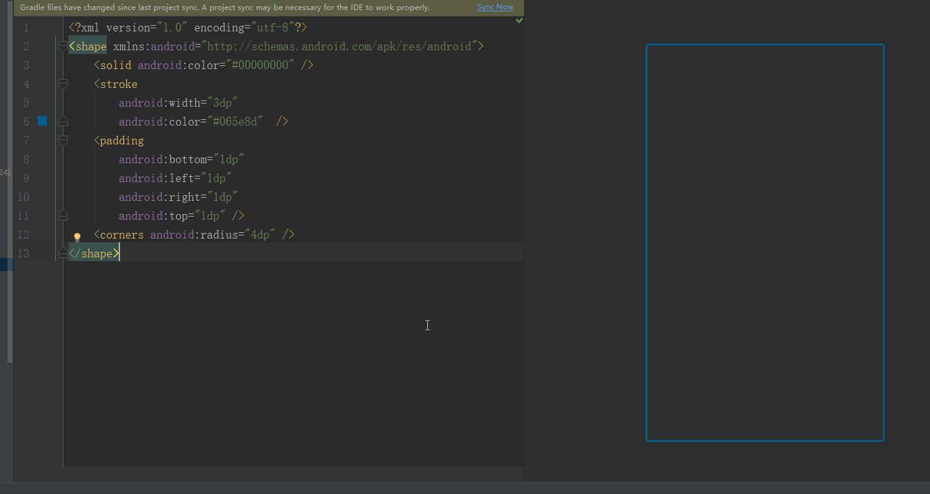Place cursor in the "#00000000" solid color value
Viewport: 930px width, 494px height.
(260, 65)
